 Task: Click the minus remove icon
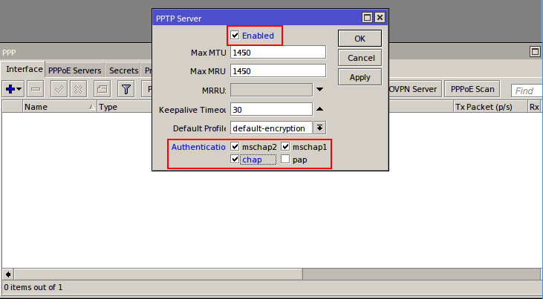pyautogui.click(x=36, y=90)
